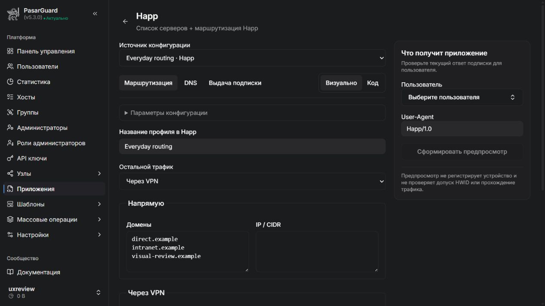Click the Сформировать предпросмотр button

(462, 152)
